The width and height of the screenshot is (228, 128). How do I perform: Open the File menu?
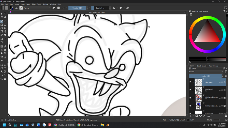(x=3, y=4)
